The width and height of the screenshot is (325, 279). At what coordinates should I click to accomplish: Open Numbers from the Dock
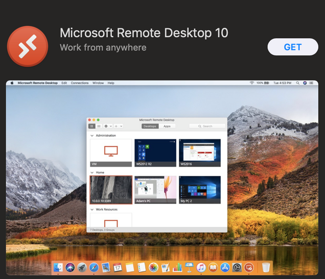177,268
